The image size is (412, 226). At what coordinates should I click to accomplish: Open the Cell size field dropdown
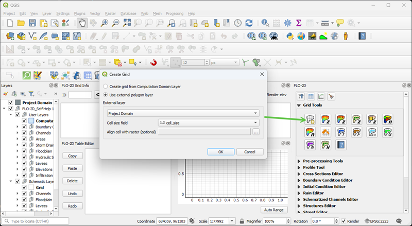tap(208, 123)
